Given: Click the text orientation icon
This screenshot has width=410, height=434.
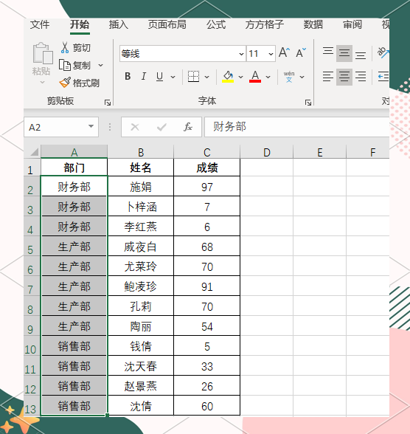Looking at the screenshot, I should pos(383,52).
